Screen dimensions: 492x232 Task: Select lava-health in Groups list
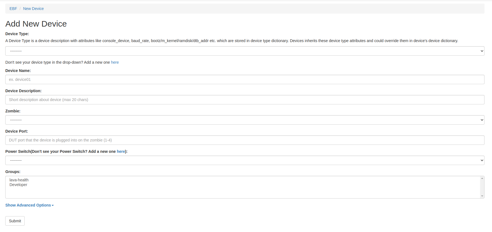pyautogui.click(x=19, y=180)
